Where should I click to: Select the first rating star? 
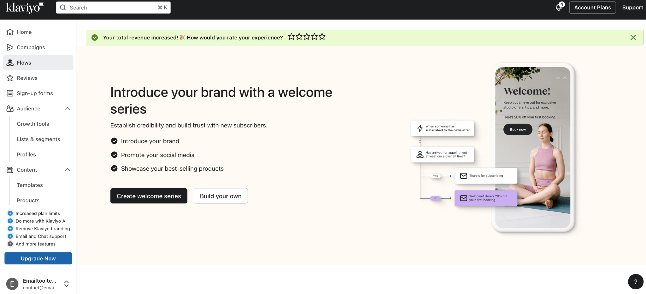click(x=291, y=37)
